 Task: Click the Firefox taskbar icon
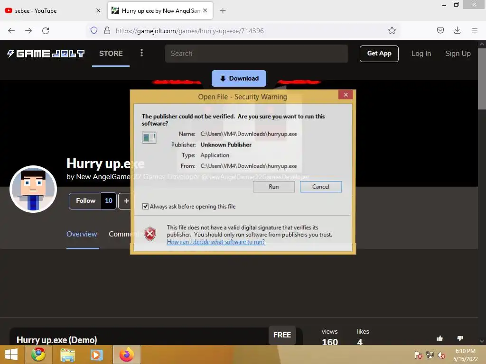(126, 355)
